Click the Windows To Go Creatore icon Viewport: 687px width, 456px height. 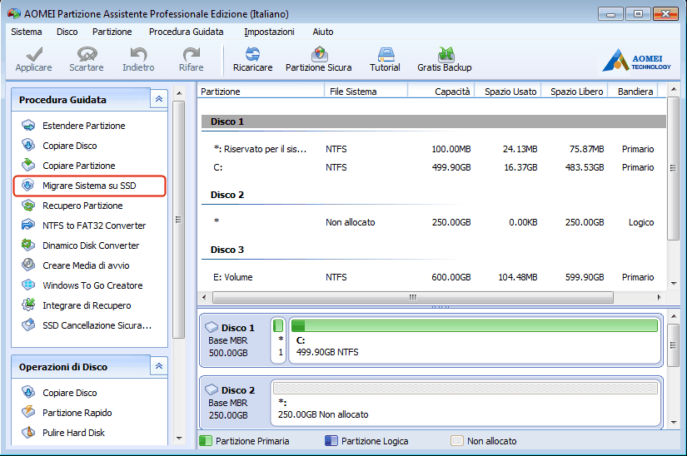click(28, 285)
